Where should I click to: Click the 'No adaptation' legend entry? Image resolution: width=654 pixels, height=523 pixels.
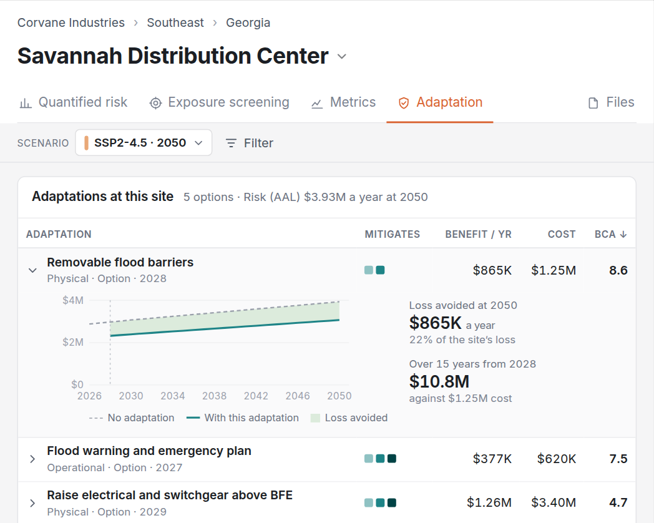coord(132,418)
